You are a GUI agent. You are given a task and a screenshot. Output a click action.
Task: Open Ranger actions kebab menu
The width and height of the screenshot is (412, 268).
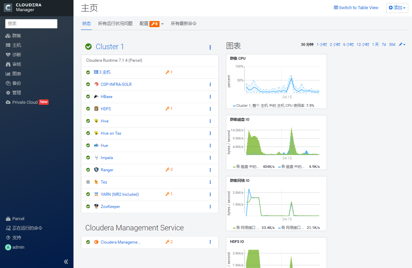pyautogui.click(x=210, y=170)
